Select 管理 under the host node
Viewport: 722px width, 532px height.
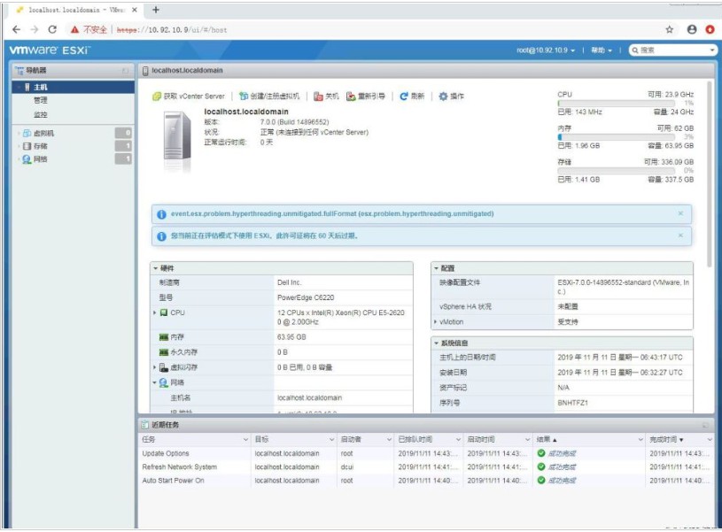click(x=41, y=101)
